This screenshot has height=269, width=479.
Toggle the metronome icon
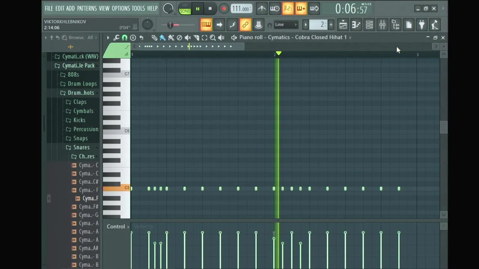[262, 9]
